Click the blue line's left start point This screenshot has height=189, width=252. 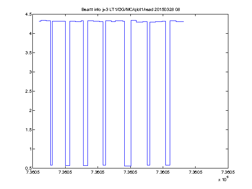pos(39,21)
